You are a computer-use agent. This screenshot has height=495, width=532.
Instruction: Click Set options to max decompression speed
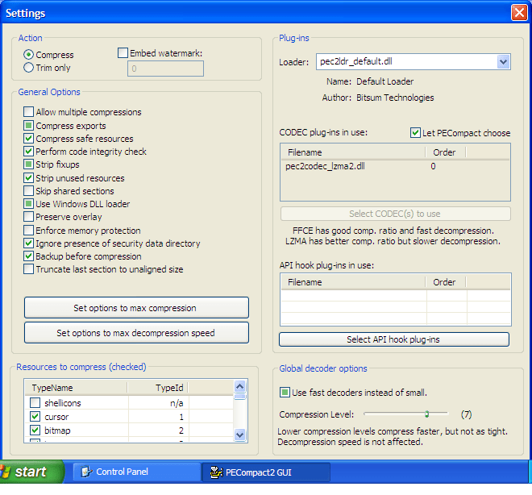tap(136, 333)
